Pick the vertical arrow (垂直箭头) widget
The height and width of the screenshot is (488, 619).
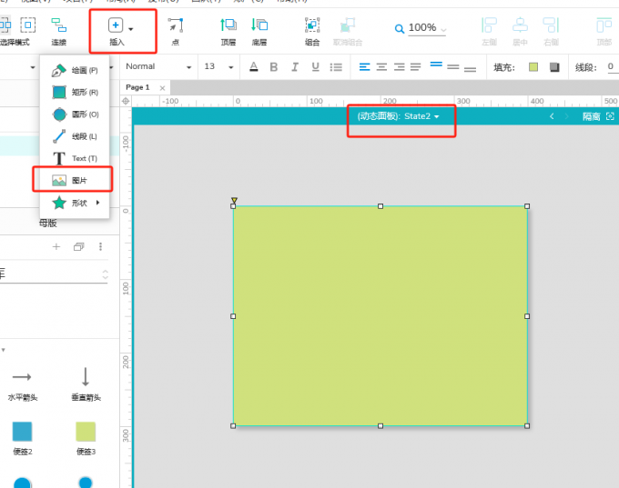[x=86, y=384]
